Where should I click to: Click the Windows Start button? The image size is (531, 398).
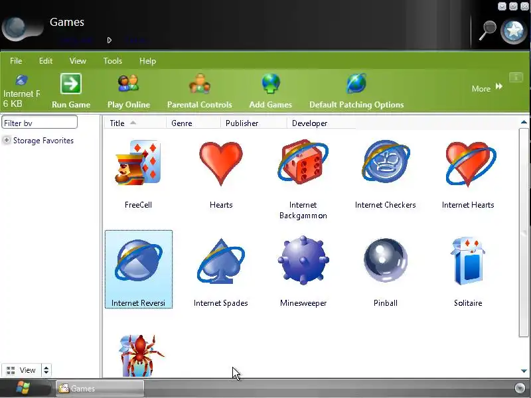pyautogui.click(x=23, y=388)
